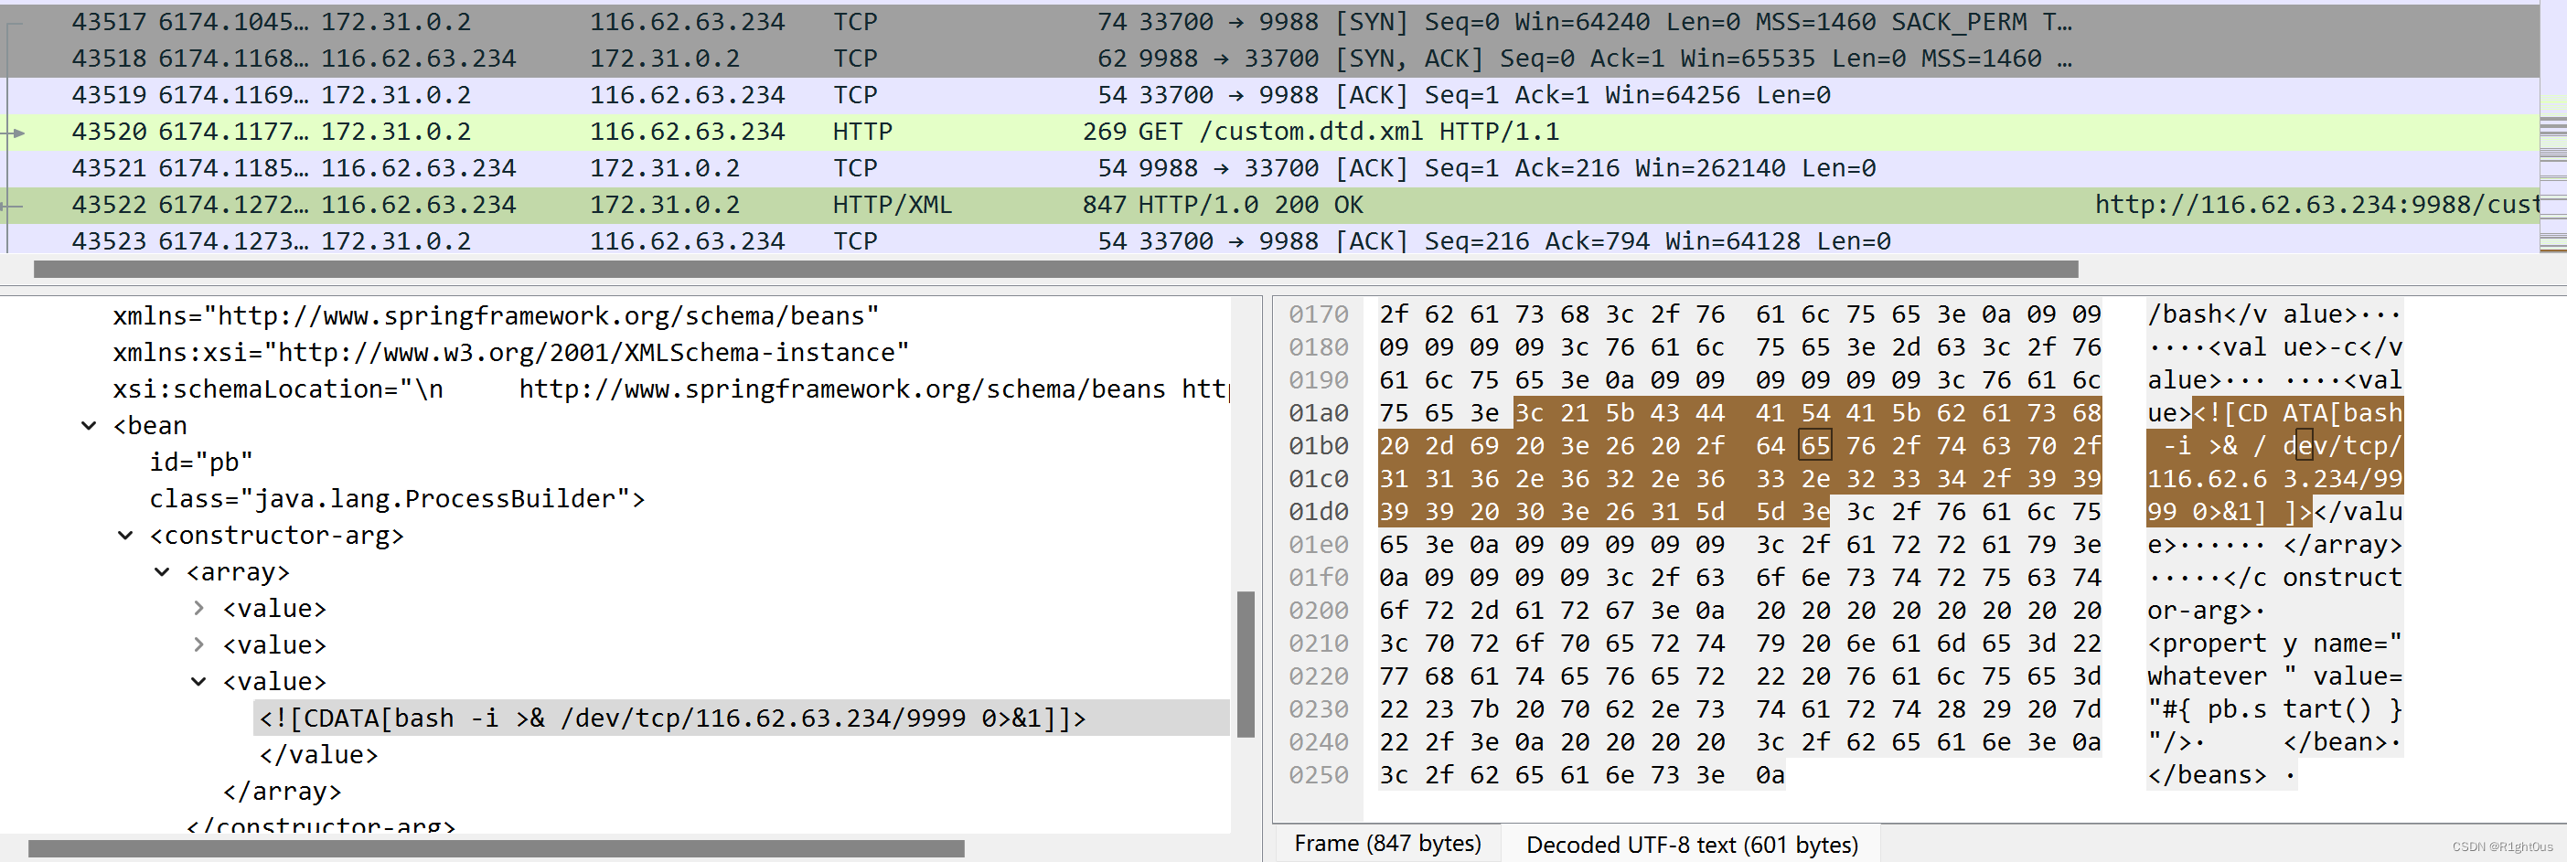Select the xmlns springframework beans line
The width and height of the screenshot is (2567, 862).
point(496,316)
